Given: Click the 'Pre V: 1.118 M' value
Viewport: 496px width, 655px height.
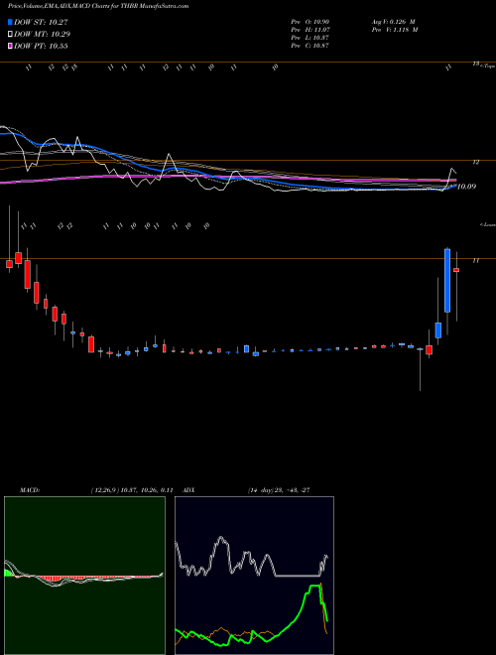Looking at the screenshot, I should 394,30.
